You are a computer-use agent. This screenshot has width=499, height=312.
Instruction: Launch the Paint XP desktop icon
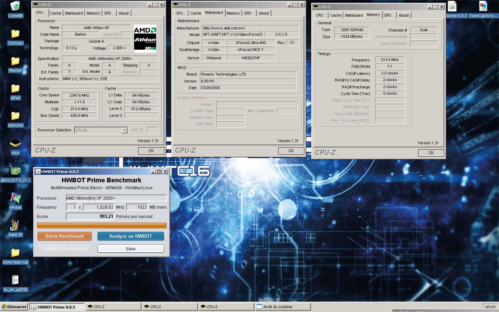(x=15, y=225)
